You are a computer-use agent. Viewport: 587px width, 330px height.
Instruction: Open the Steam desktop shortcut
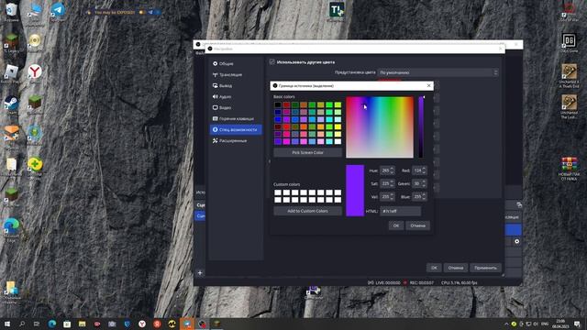(11, 104)
